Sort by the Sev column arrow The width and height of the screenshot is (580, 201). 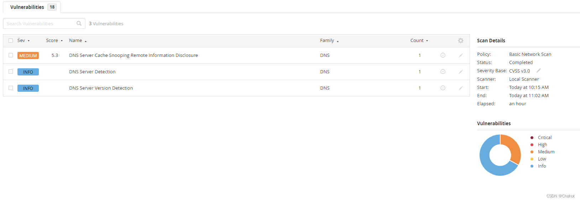[x=28, y=41]
